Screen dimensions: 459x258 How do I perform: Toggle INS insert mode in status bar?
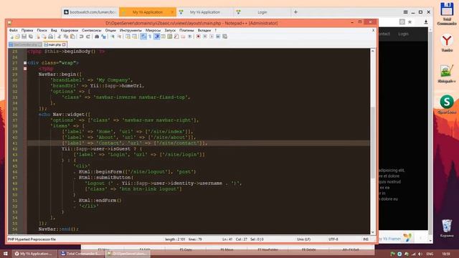pos(366,239)
